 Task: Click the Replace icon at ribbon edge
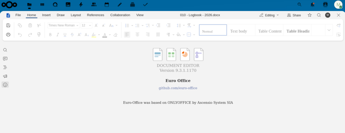tap(338, 25)
